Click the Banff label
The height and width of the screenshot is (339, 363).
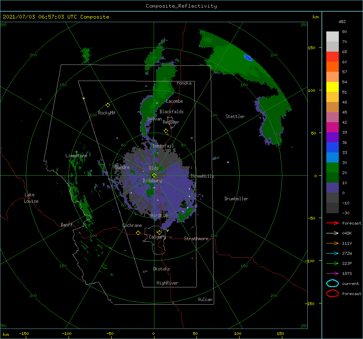[x=67, y=225]
